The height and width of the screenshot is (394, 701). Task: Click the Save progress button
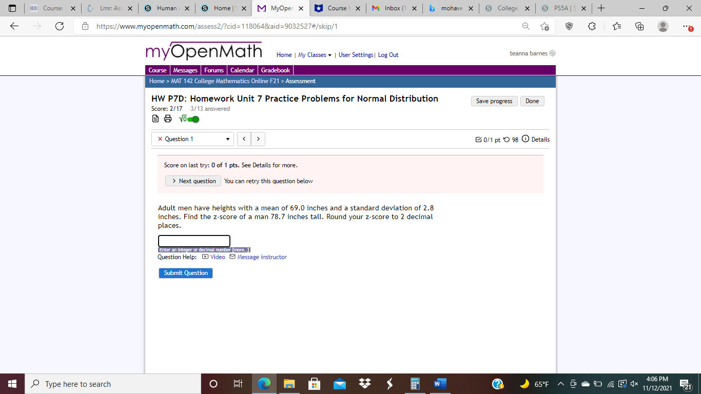[494, 101]
